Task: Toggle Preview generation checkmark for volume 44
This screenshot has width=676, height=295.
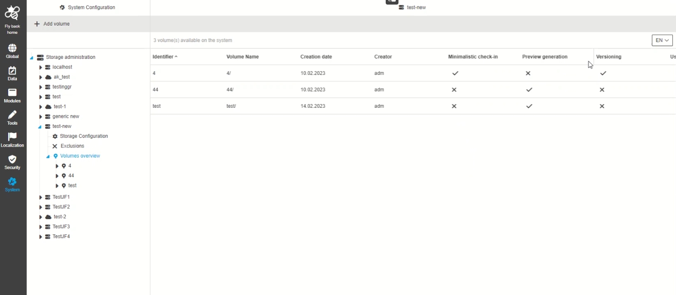Action: 529,90
